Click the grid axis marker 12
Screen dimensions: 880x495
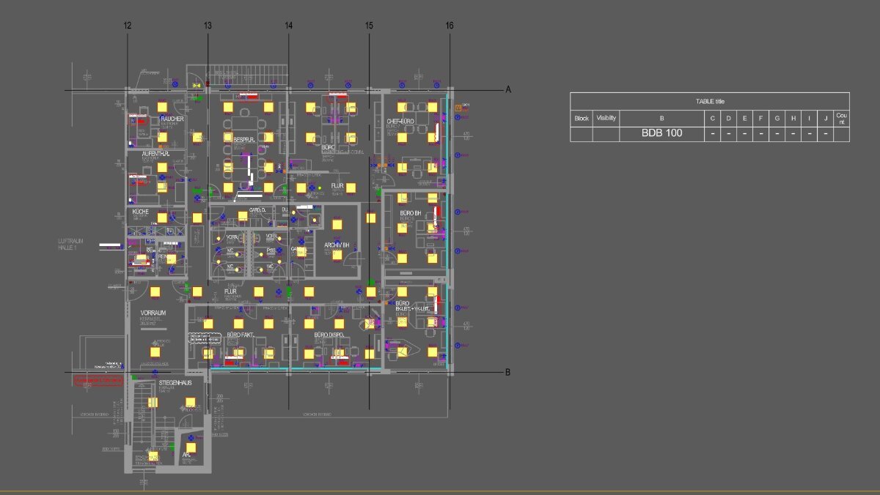128,26
